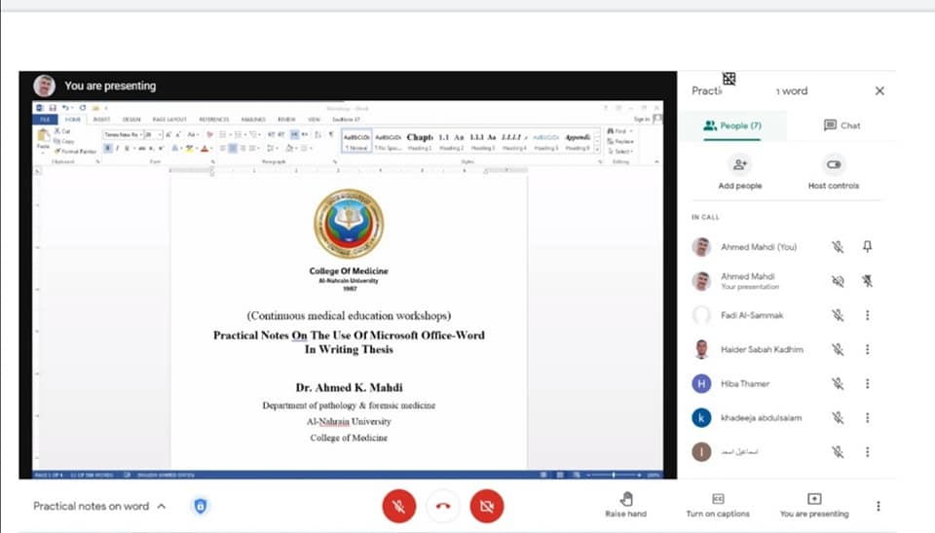Apply Heading 1 'Chapter' style
This screenshot has height=533, width=935.
point(420,141)
